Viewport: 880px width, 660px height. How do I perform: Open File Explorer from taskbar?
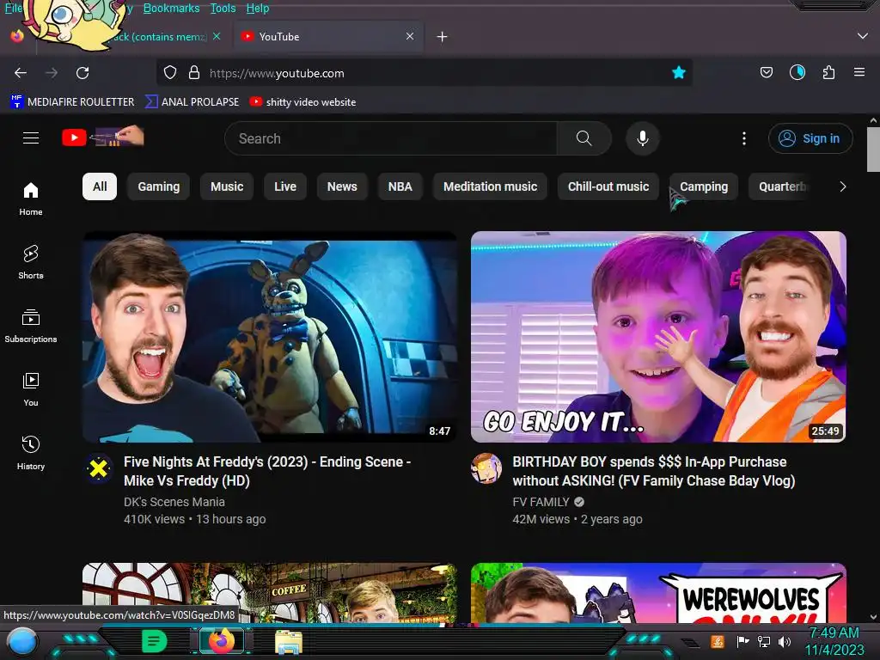coord(289,642)
